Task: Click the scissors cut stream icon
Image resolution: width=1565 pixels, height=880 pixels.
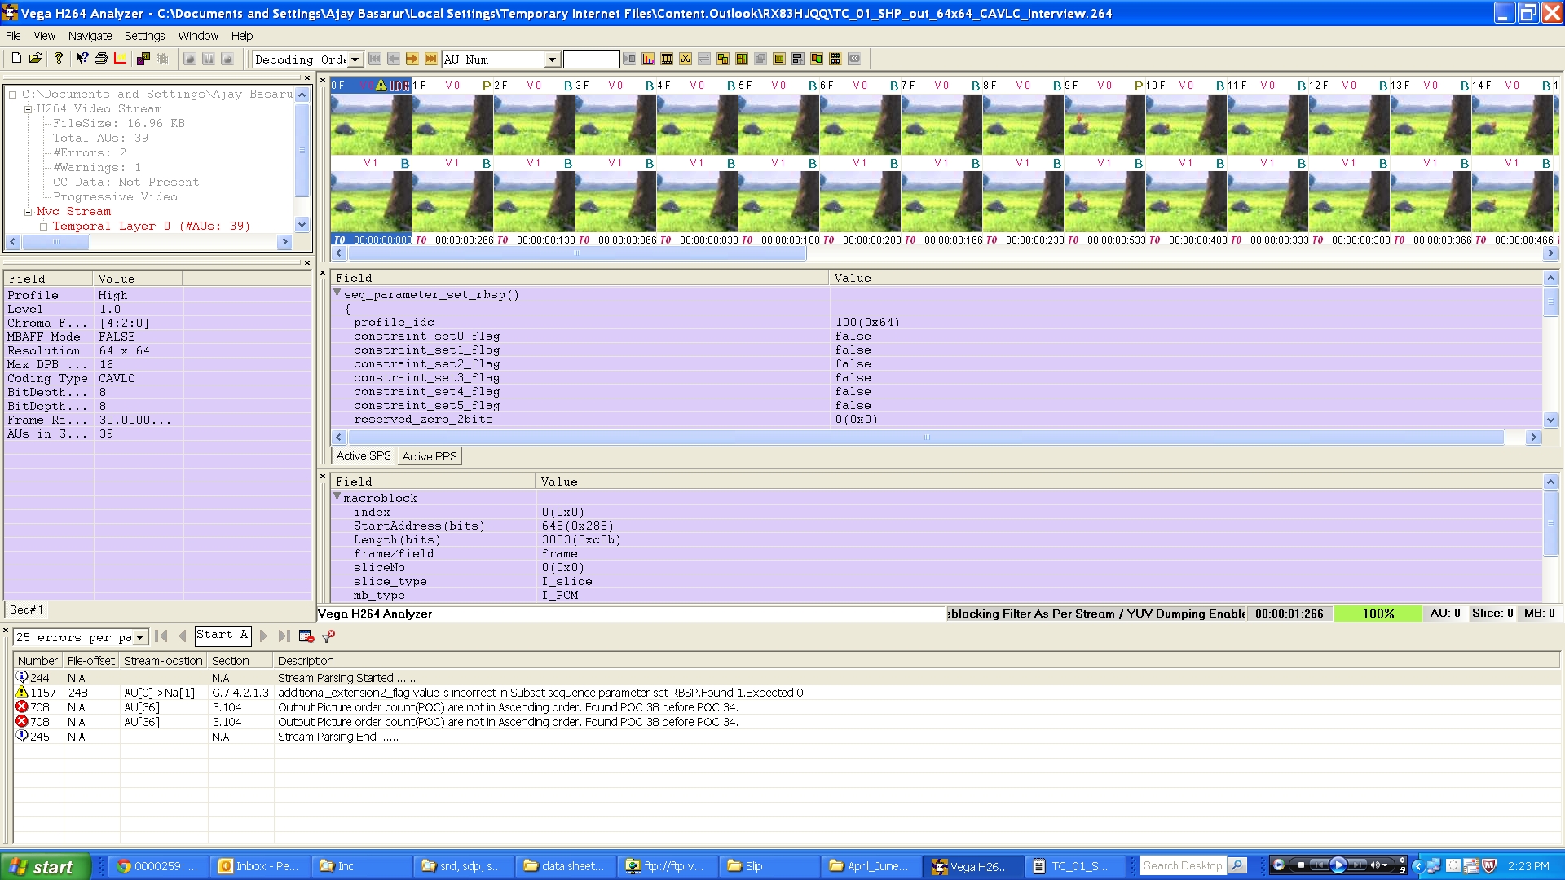Action: [686, 59]
